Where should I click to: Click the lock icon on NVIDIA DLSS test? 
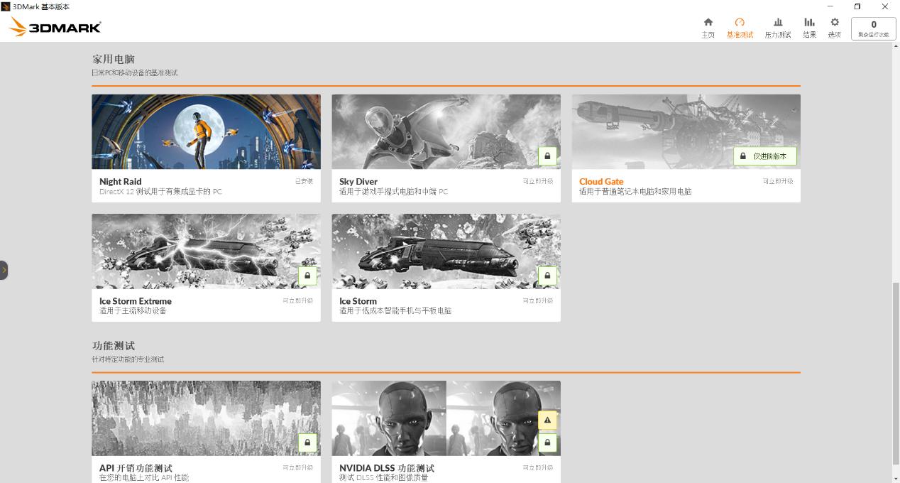(547, 443)
